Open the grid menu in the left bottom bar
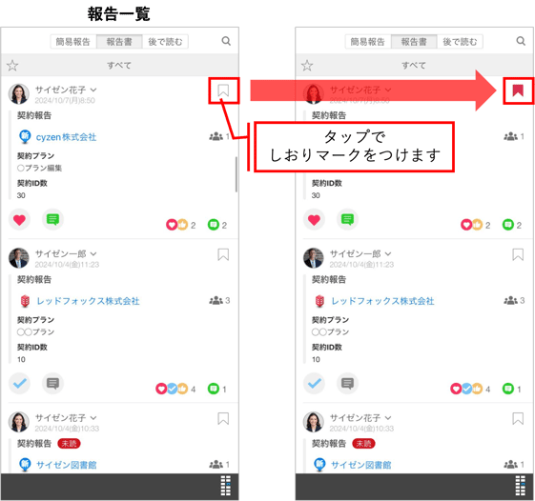Image resolution: width=535 pixels, height=501 pixels. [x=225, y=486]
